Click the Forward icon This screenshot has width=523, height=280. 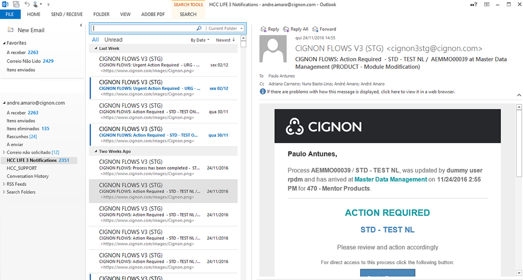pos(315,29)
